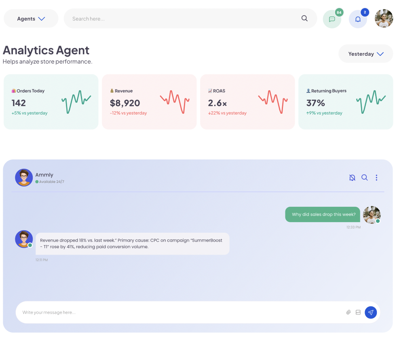Click the Search here input field
Image resolution: width=397 pixels, height=344 pixels.
190,19
